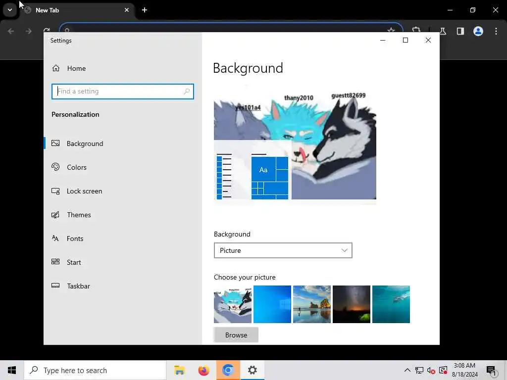
Task: Choose the beach rocks picture thumbnail
Action: [312, 304]
